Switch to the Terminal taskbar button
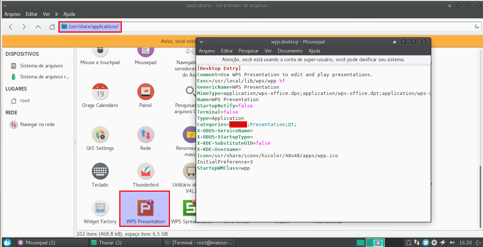483x247 pixels. 199,242
